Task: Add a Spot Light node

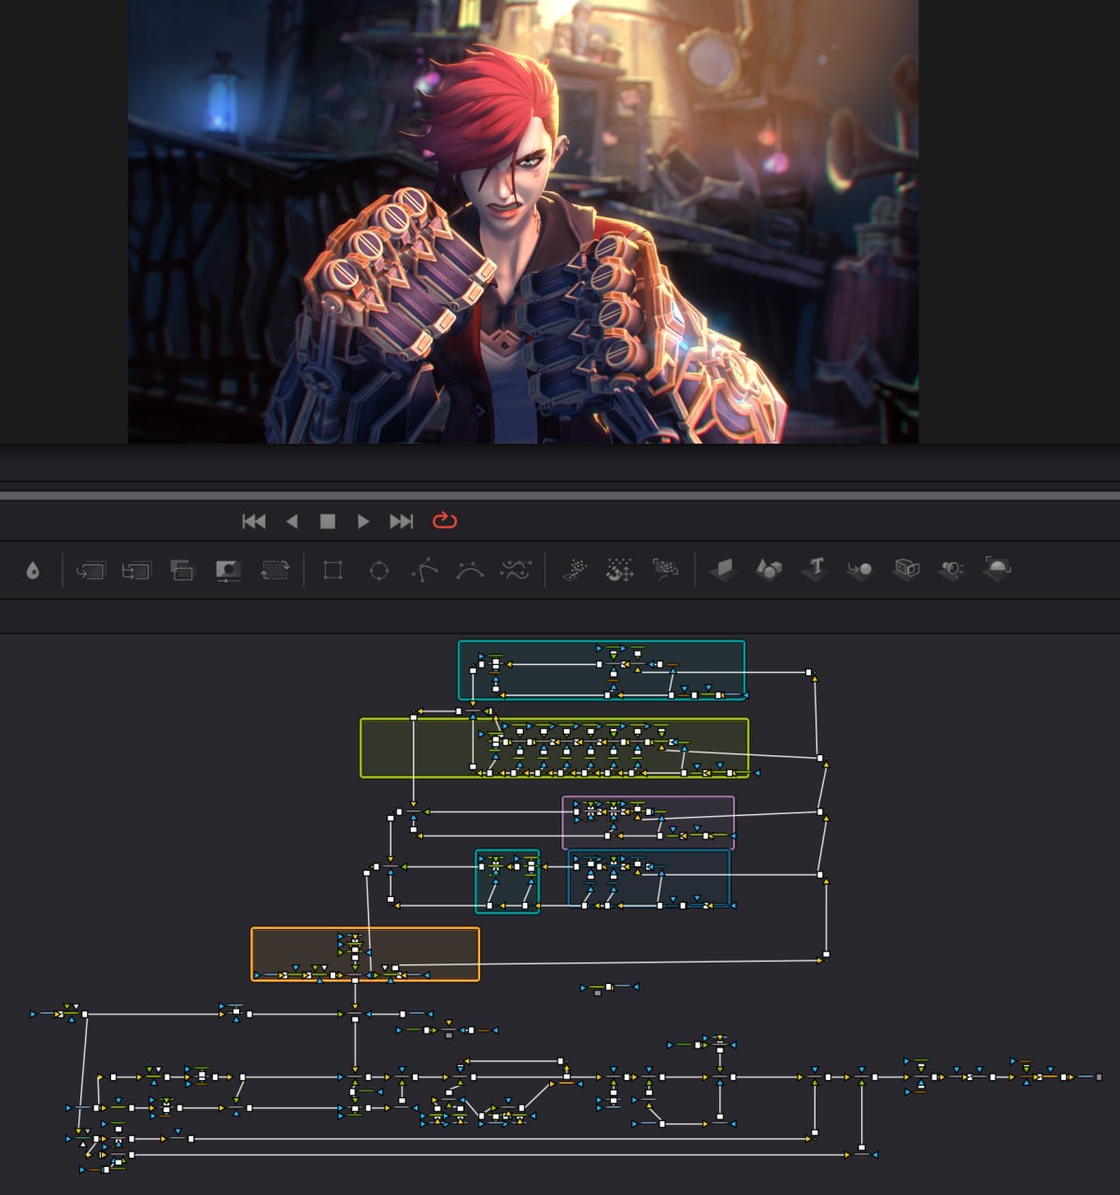Action: 952,569
